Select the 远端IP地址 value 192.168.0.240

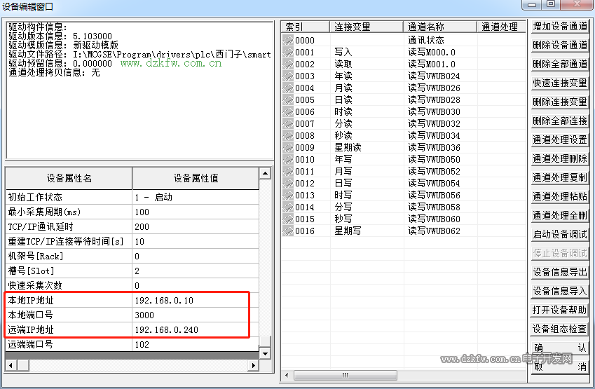pyautogui.click(x=195, y=330)
